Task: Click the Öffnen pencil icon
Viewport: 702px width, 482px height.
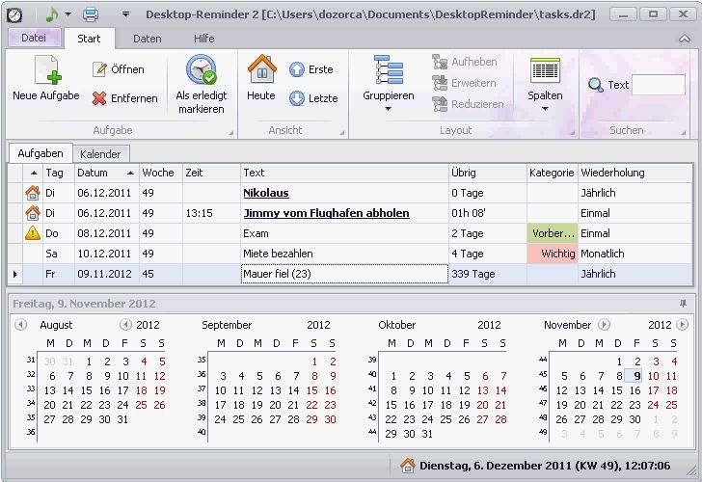Action: 99,69
